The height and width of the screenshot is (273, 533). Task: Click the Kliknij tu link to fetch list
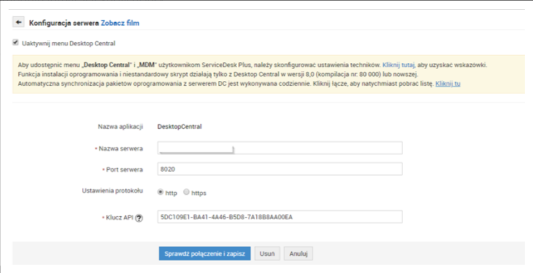(448, 84)
